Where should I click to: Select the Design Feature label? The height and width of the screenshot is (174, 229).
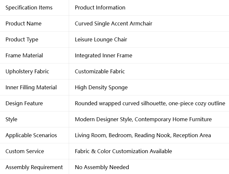point(24,103)
